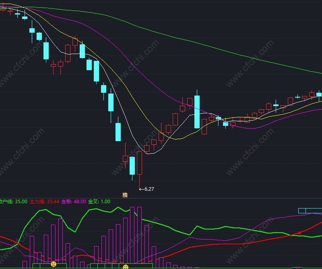Click the smiling yellow face at bottom edge
Image resolution: width=322 pixels, height=269 pixels.
click(x=126, y=267)
